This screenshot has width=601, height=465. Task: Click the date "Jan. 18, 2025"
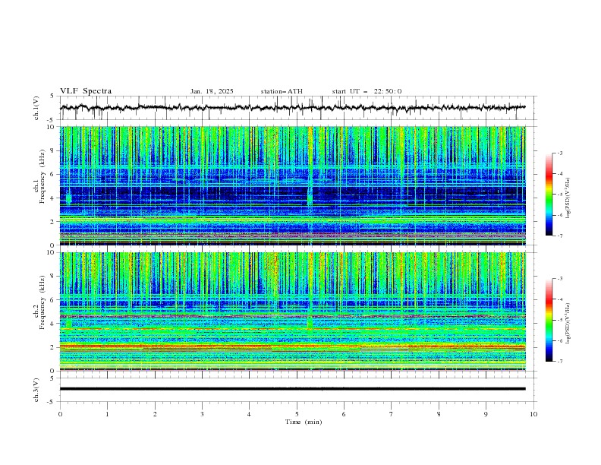tap(212, 91)
